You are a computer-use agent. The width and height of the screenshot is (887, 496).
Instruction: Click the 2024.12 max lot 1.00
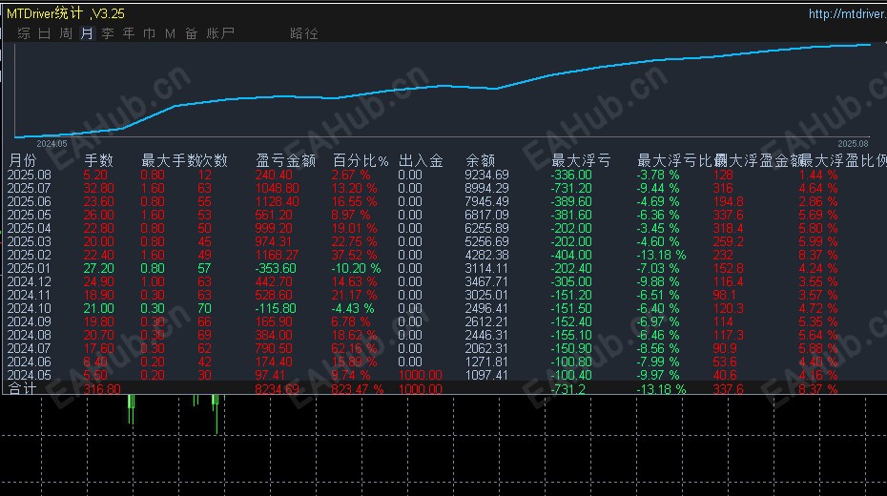153,282
